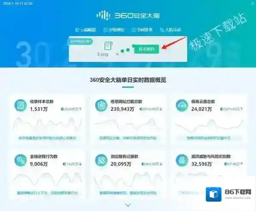The width and height of the screenshot is (256, 211).
Task: Click the 20,095万 value
Action: 121,164
